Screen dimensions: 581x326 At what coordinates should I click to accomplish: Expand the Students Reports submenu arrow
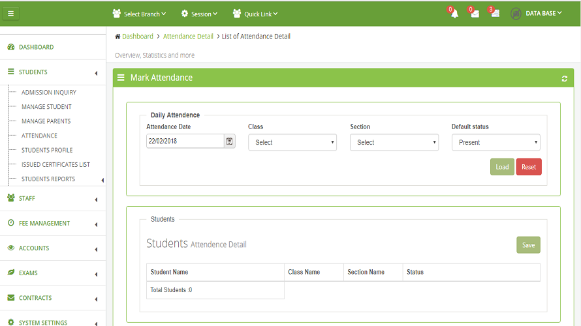tap(102, 180)
